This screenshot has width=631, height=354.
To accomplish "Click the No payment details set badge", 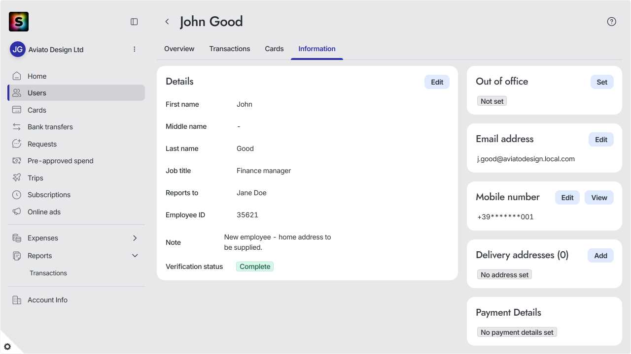I will pos(517,332).
